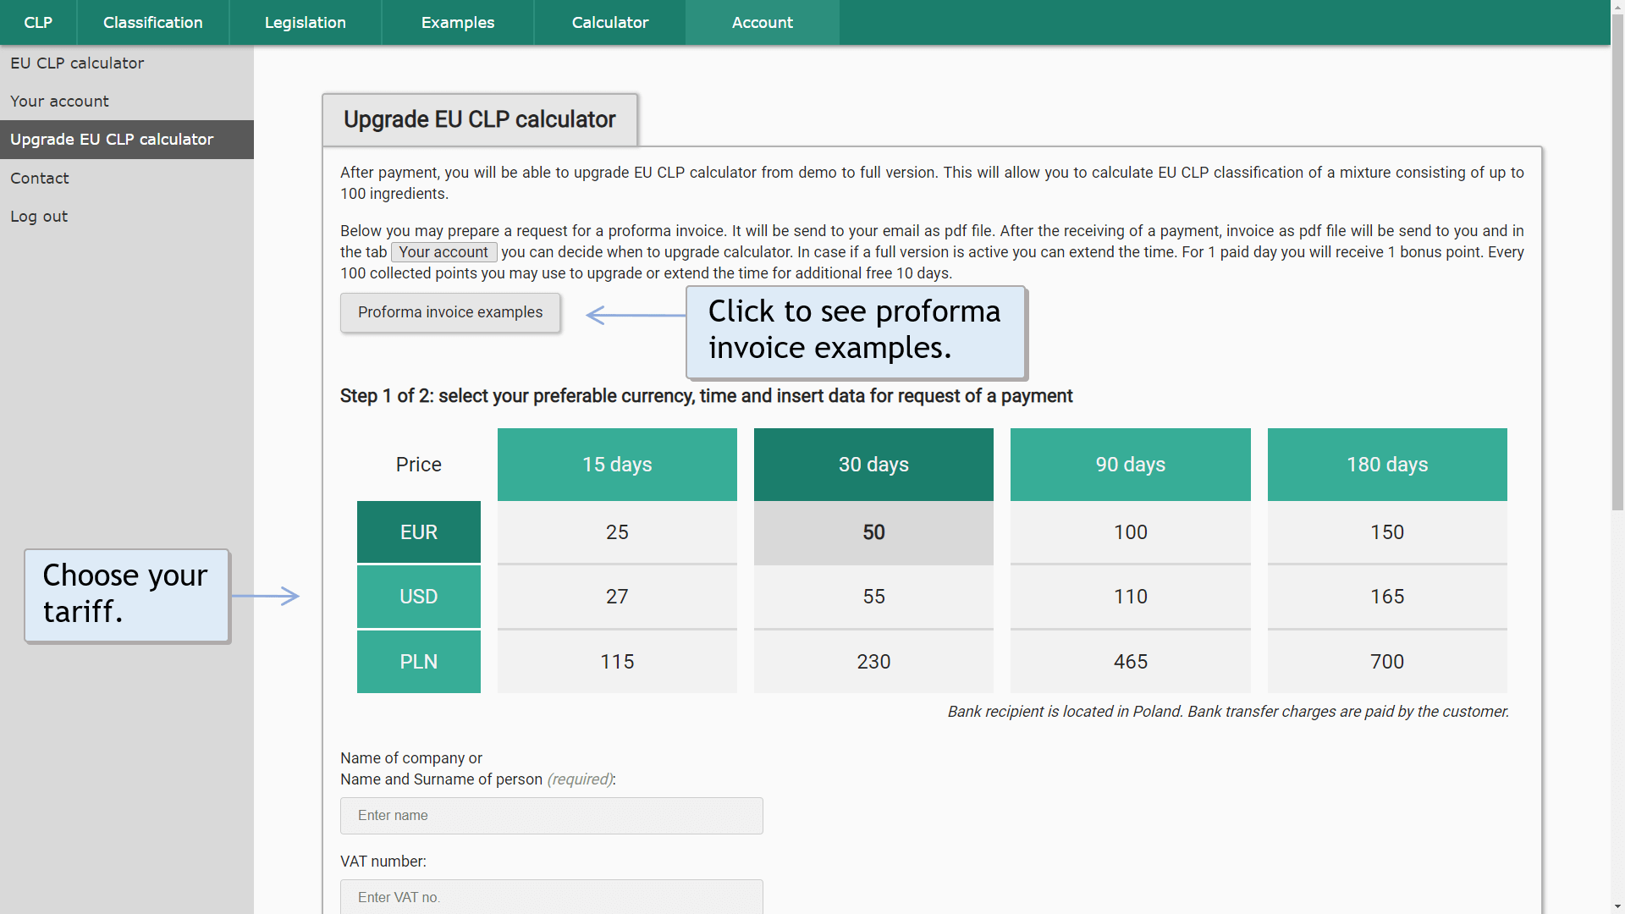Screen dimensions: 1625x914
Task: Click the 30 days EUR price cell
Action: (x=874, y=532)
